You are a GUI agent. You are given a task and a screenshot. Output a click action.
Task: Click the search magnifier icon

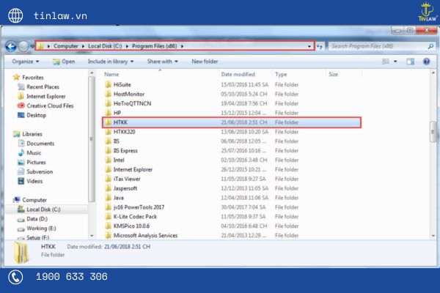(430, 46)
